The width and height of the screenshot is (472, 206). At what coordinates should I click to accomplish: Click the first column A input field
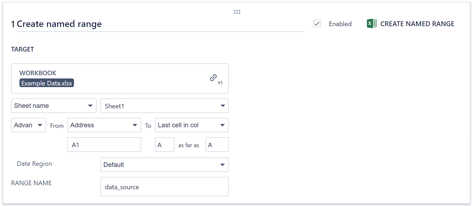coord(164,145)
